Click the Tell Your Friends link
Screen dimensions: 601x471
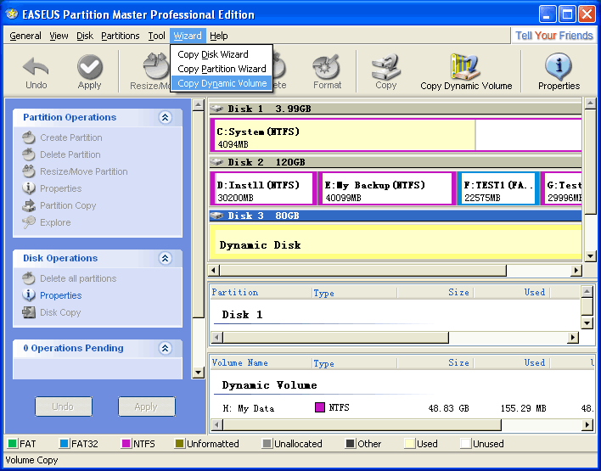click(553, 36)
